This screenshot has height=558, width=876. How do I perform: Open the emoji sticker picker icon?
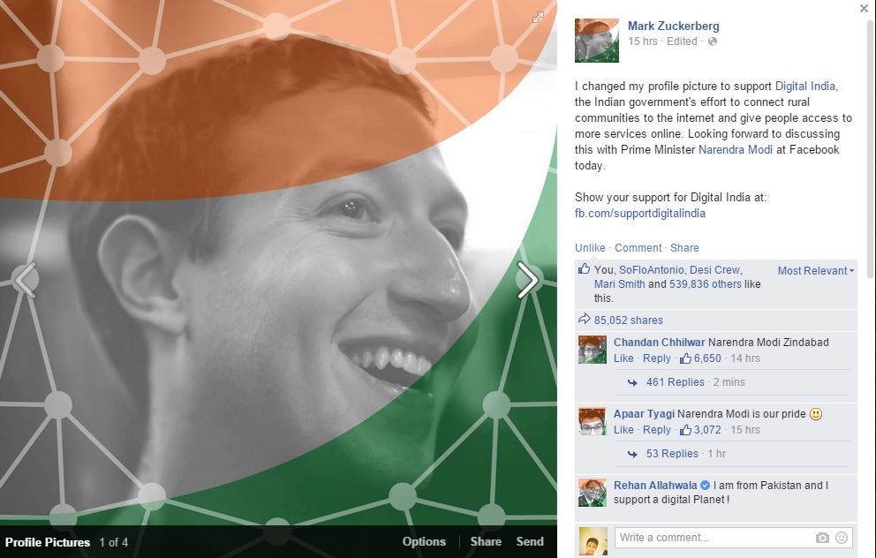(842, 538)
